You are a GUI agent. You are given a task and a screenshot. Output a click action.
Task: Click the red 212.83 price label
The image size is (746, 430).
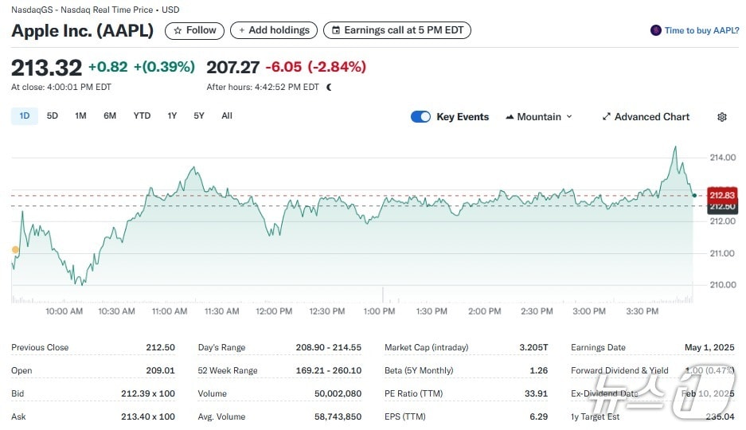point(722,195)
